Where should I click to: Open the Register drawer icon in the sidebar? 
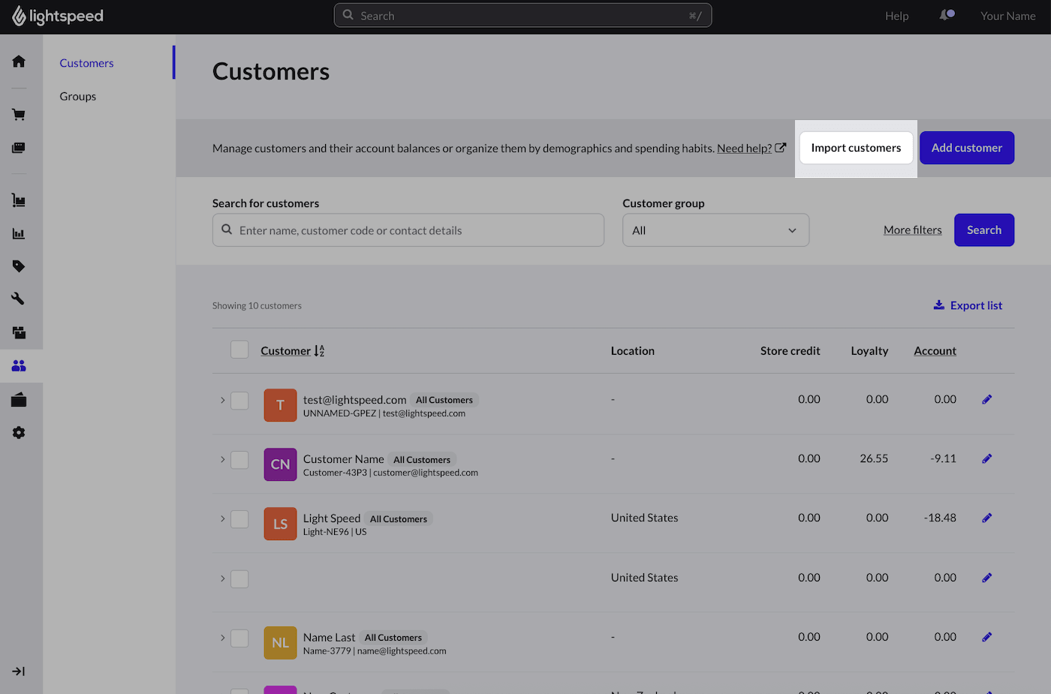pos(19,400)
